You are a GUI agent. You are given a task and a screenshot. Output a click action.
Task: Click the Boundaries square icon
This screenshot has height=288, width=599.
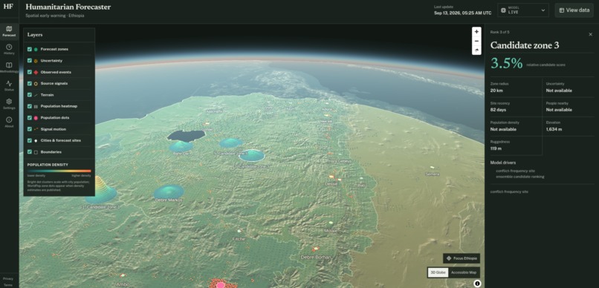pos(36,152)
